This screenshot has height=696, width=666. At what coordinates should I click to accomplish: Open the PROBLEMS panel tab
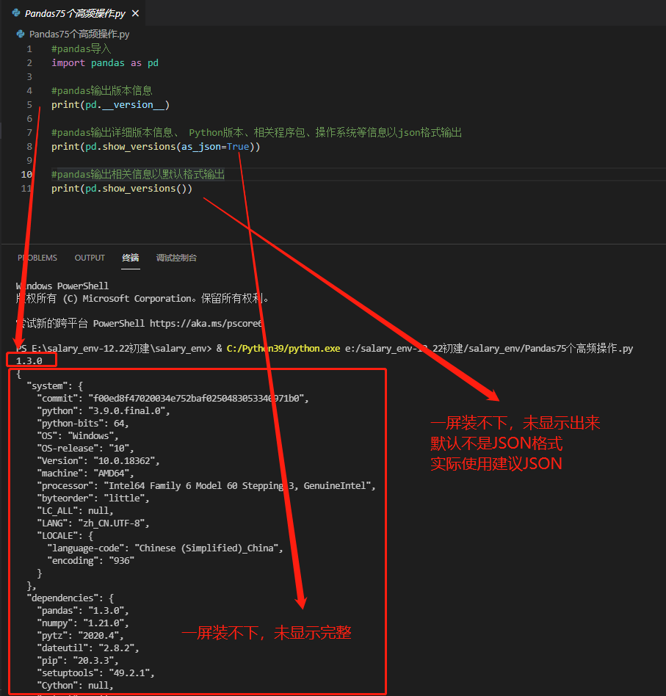point(37,258)
